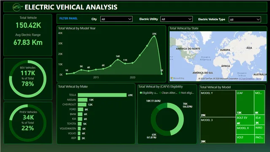The image size is (270, 152).
Task: Click the FILTER PANEL label
Action: tap(68, 19)
